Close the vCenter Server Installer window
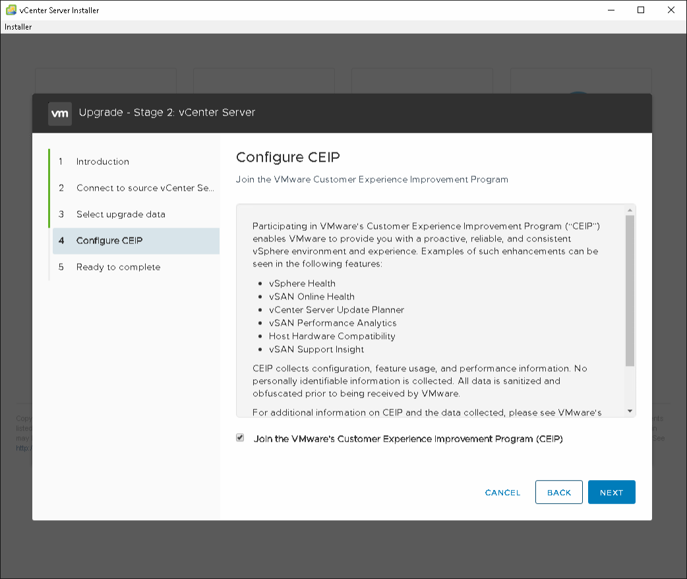 click(x=671, y=10)
